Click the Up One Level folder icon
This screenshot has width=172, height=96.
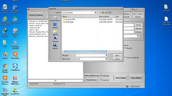point(103,13)
